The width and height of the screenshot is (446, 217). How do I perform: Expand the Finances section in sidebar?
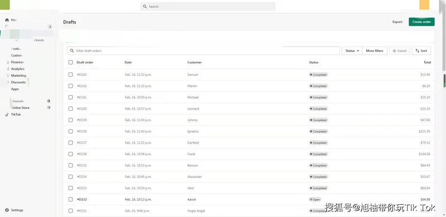point(17,62)
